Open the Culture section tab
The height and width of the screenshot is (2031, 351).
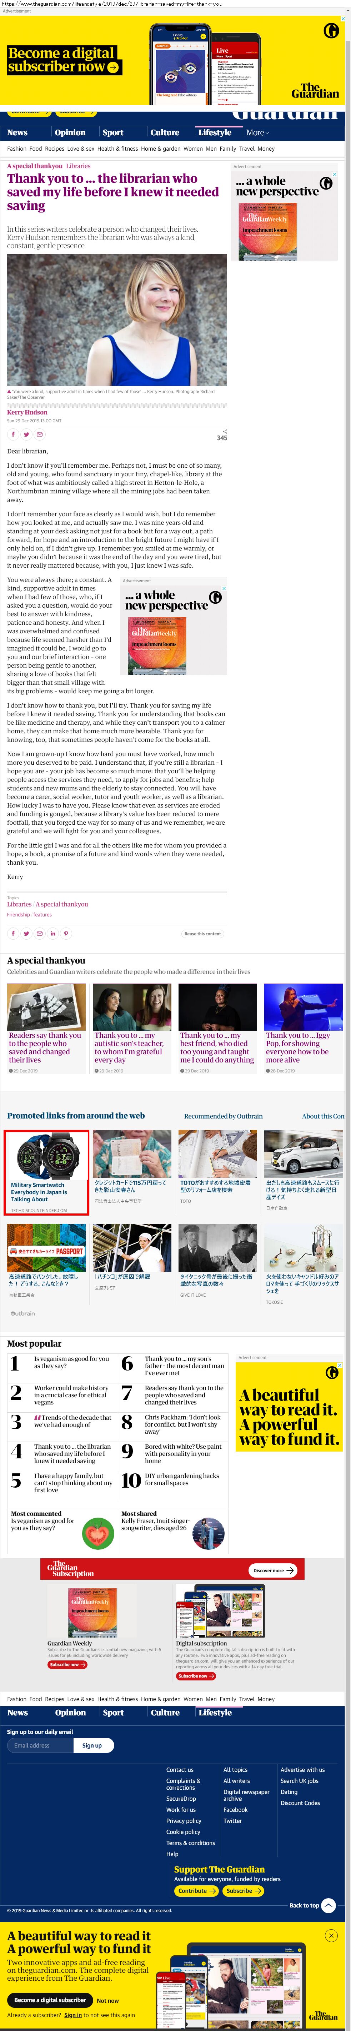[x=165, y=132]
